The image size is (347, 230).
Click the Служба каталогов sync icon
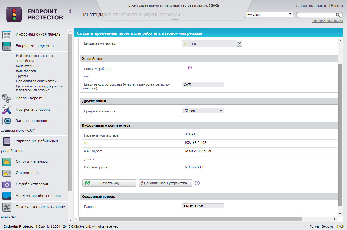7,184
